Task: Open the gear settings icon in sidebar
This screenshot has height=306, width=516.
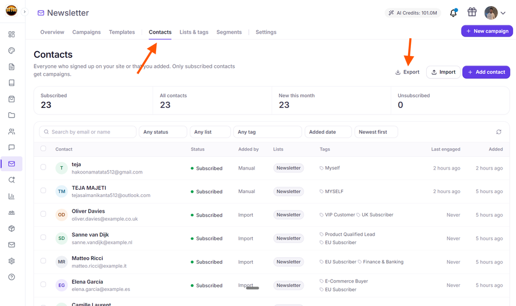Action: (x=12, y=261)
